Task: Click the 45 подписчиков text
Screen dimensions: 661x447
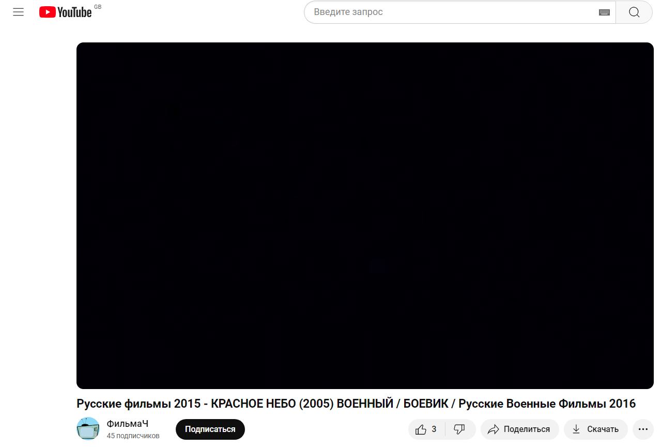Action: (133, 436)
